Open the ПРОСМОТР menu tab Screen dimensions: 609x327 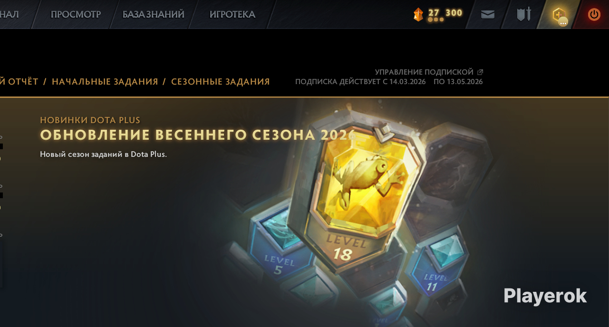[x=76, y=14]
